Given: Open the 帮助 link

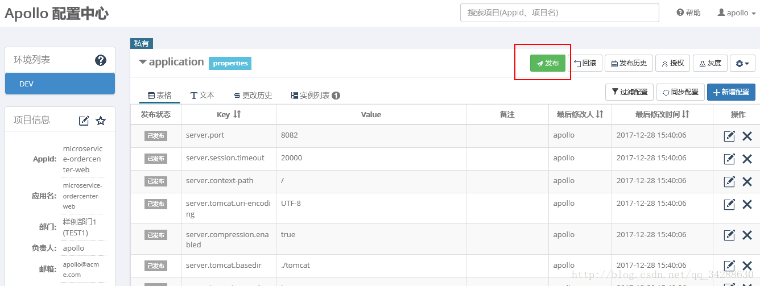Looking at the screenshot, I should 688,13.
